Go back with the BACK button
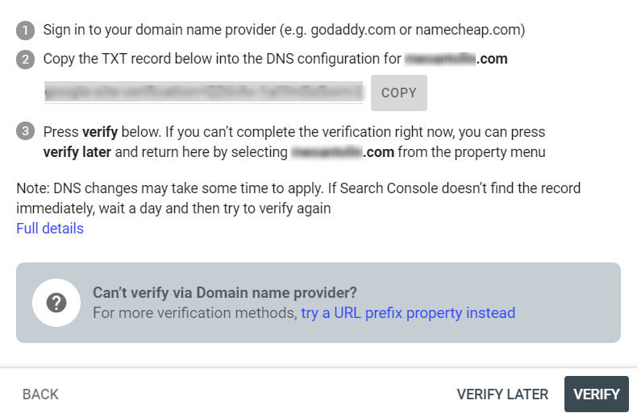Image resolution: width=637 pixels, height=417 pixels. [x=40, y=394]
